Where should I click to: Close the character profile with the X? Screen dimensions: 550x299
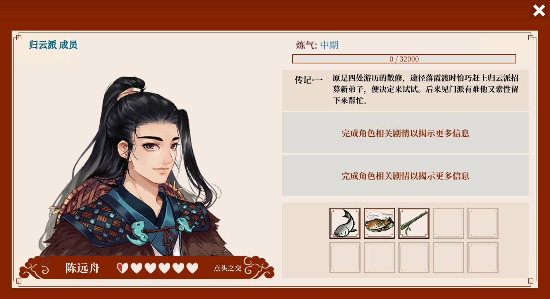pos(539,10)
